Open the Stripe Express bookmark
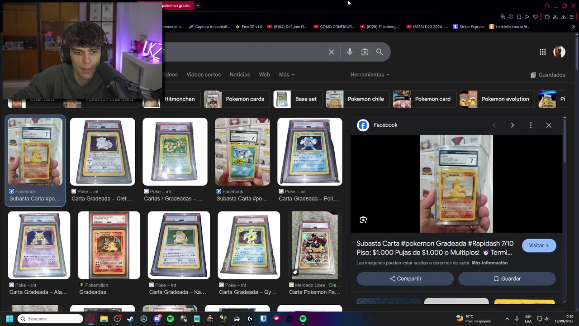 coord(469,27)
